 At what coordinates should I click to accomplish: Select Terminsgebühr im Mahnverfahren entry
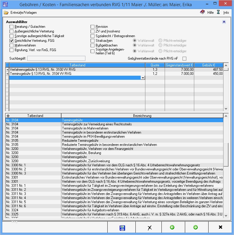click(x=114, y=128)
